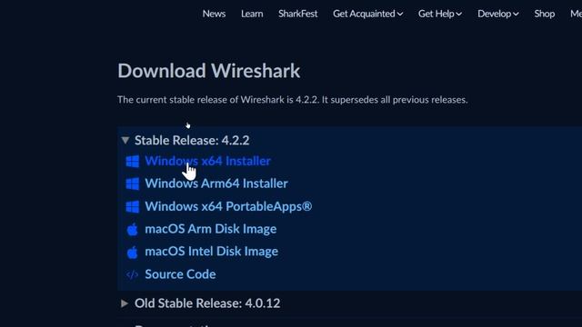Open the SharkFest navigation link

click(x=298, y=14)
